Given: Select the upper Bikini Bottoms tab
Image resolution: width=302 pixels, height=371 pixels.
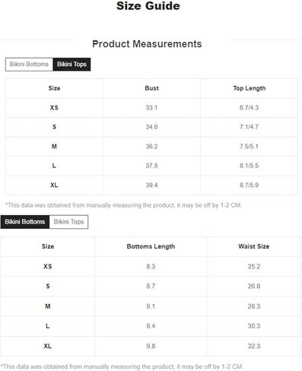Looking at the screenshot, I should click(x=29, y=65).
